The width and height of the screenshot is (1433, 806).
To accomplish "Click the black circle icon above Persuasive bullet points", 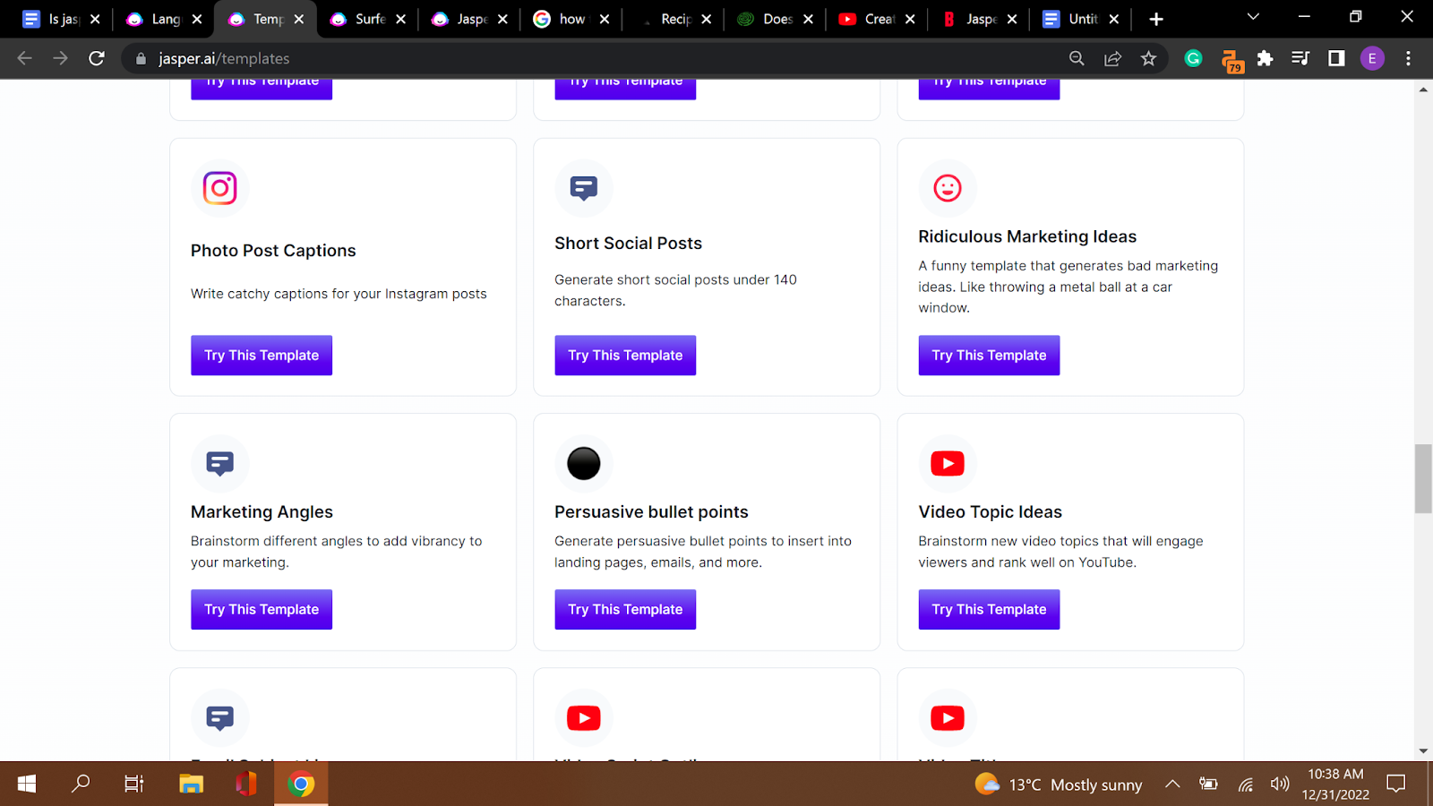I will pyautogui.click(x=584, y=463).
